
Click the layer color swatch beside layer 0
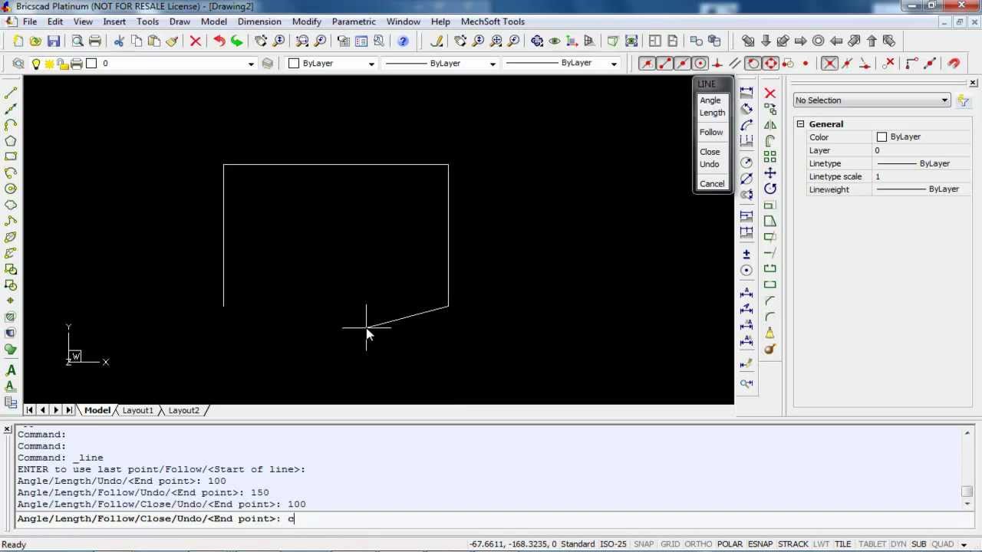(x=91, y=64)
